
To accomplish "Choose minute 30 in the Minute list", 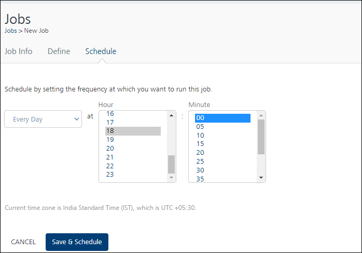I will pyautogui.click(x=222, y=170).
